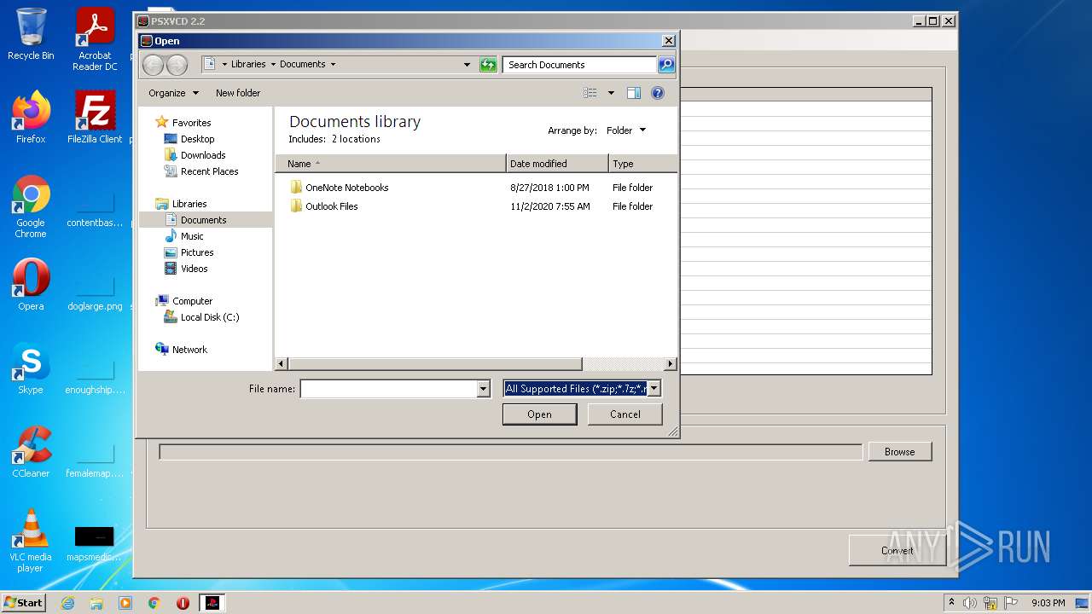The width and height of the screenshot is (1092, 614).
Task: Select the Outlook Files folder
Action: click(331, 206)
